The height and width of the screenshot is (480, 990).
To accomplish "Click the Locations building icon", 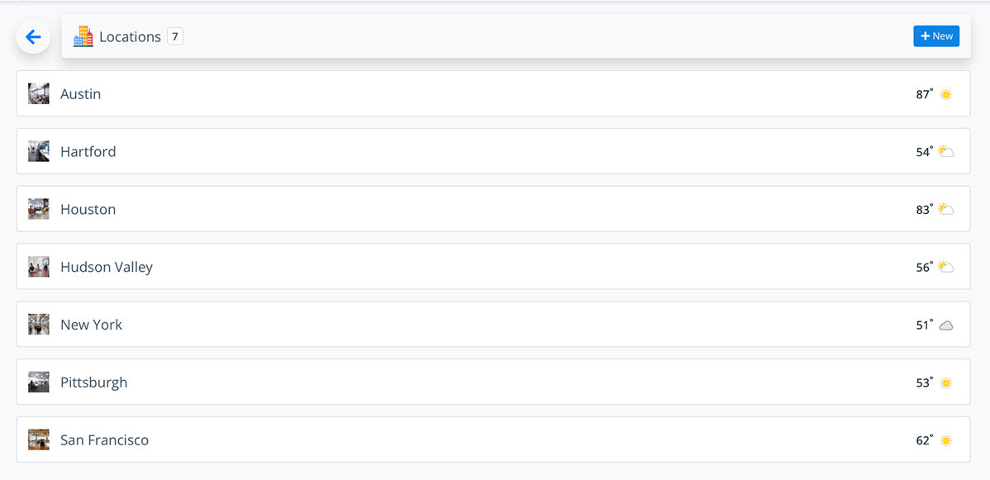I will 83,36.
